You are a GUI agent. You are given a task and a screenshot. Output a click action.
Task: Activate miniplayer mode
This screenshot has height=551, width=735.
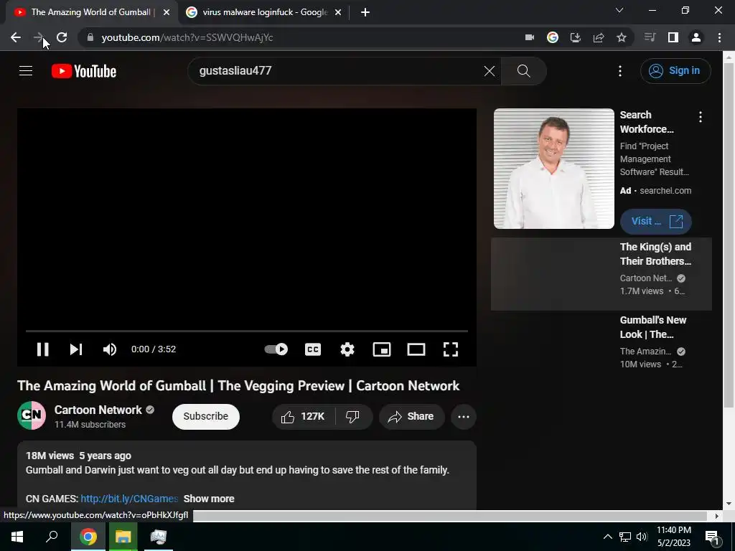pyautogui.click(x=382, y=349)
